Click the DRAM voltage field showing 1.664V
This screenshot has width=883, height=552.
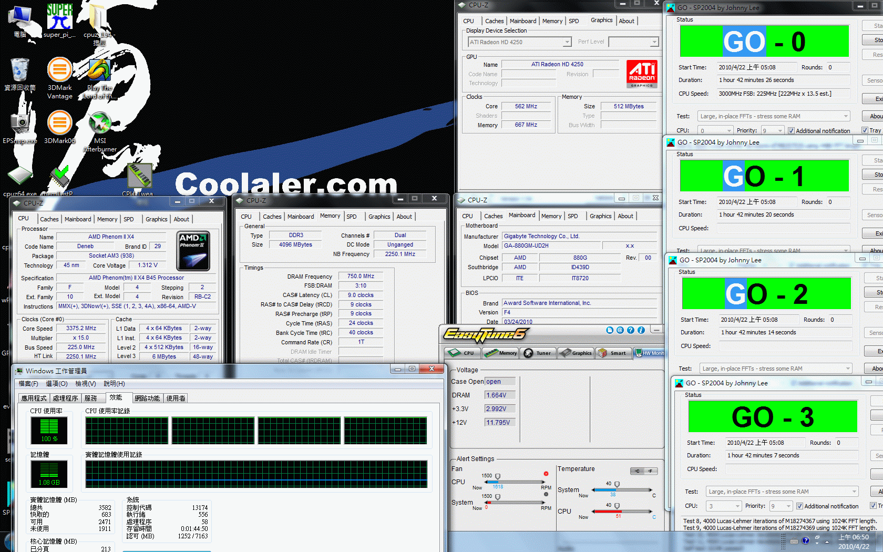[x=500, y=395]
